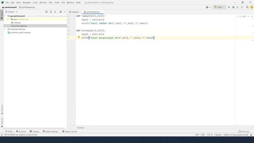Open the Edit menu
254x143 pixels.
pos(13,3)
